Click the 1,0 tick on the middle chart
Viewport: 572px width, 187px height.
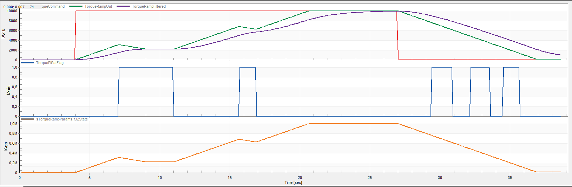click(15, 68)
